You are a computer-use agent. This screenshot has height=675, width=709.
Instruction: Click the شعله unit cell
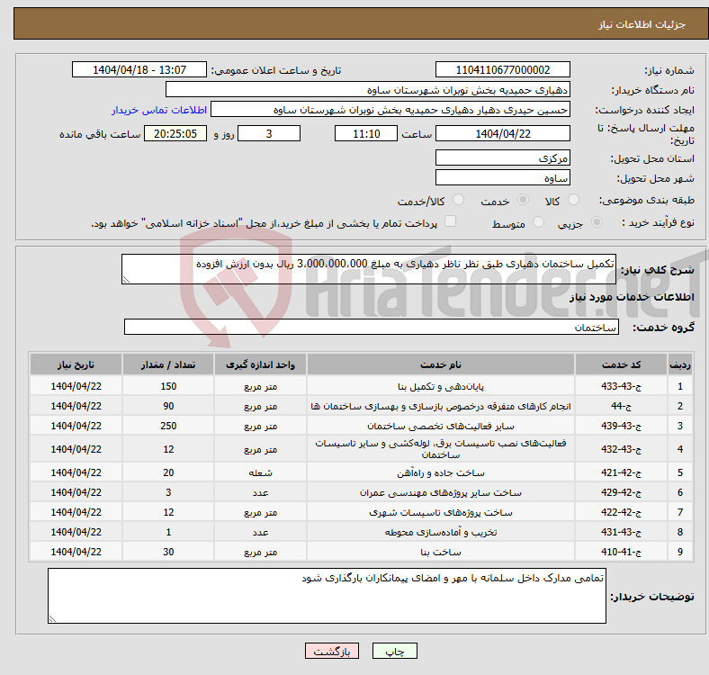[x=260, y=472]
